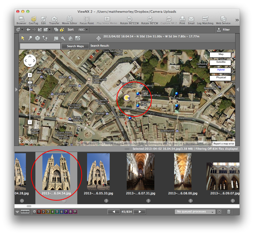Click Report a map error link
The width and height of the screenshot is (254, 235).
[224, 143]
